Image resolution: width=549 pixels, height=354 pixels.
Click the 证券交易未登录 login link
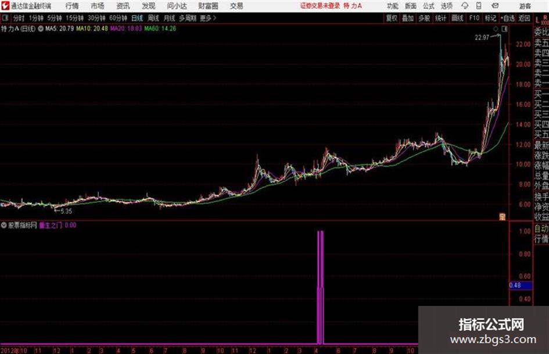tap(320, 6)
